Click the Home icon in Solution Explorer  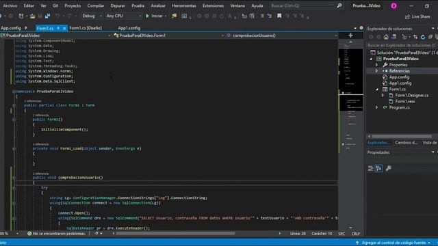click(x=386, y=37)
